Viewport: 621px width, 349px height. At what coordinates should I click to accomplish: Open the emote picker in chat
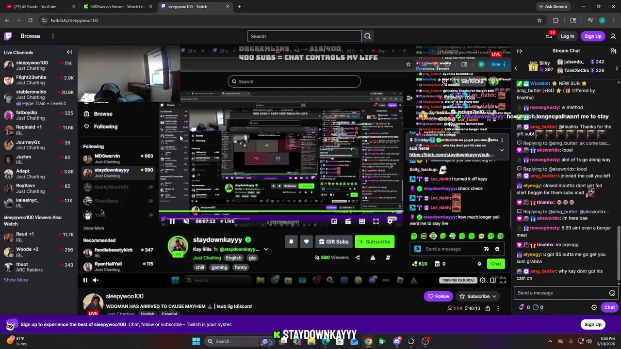point(612,293)
